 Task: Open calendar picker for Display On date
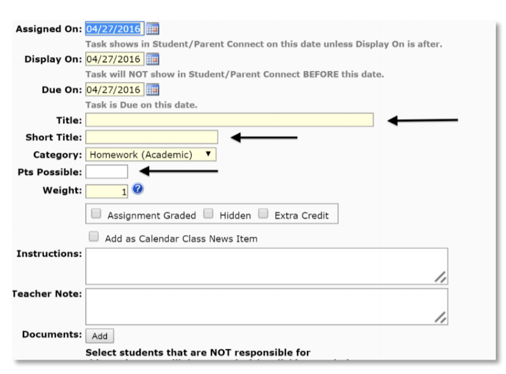point(153,59)
